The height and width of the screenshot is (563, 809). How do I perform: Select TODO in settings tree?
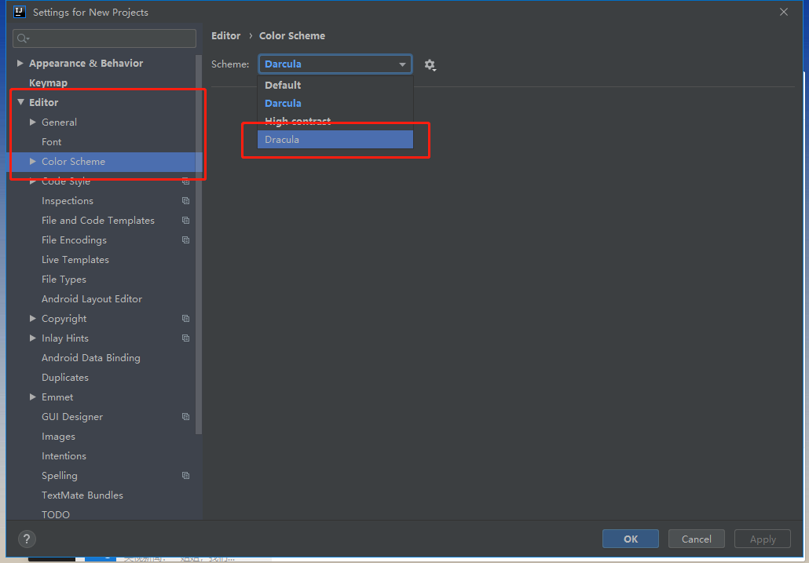tap(56, 514)
